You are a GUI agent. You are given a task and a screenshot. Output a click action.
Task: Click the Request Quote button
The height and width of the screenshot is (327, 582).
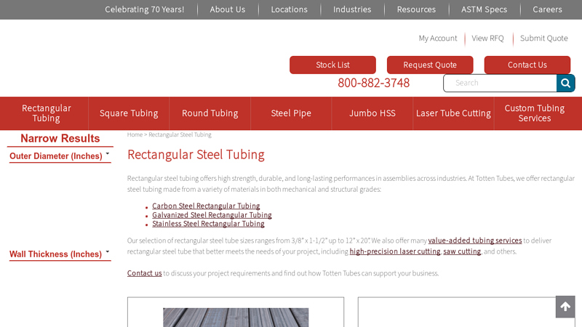[430, 65]
